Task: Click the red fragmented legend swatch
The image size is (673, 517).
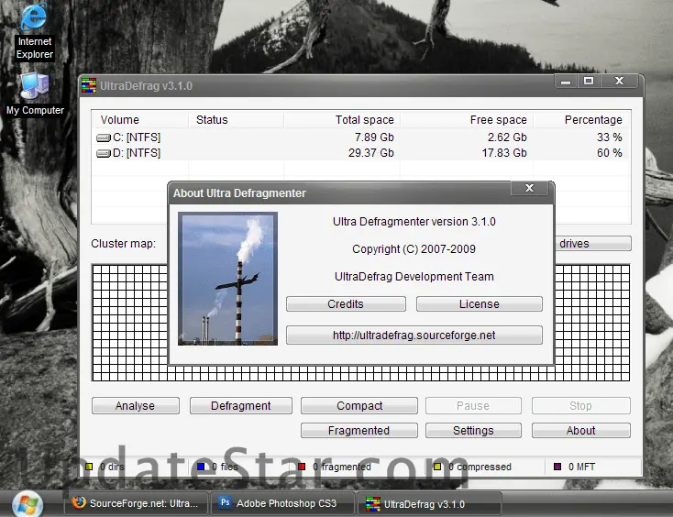Action: click(302, 467)
